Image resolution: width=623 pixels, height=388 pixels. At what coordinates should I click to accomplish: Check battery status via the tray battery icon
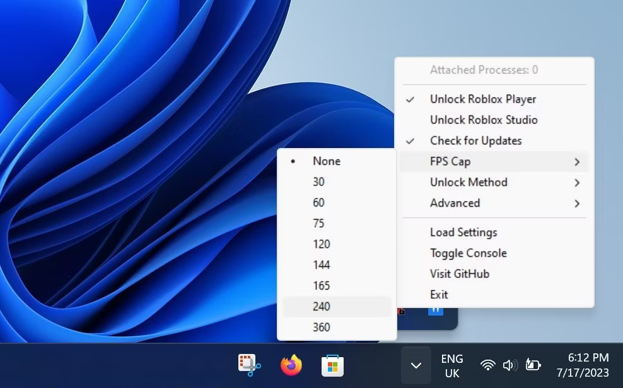533,365
